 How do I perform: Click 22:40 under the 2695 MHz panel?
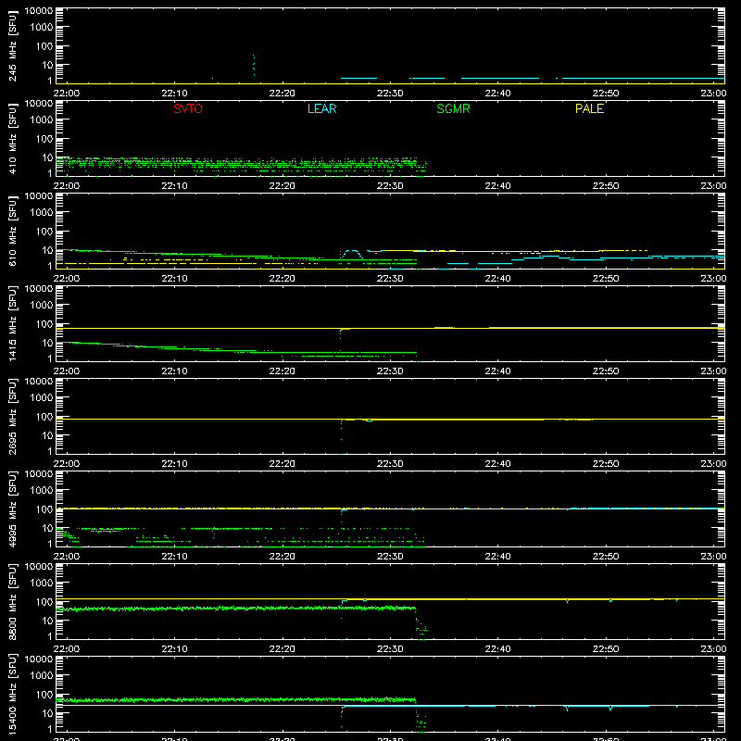click(497, 464)
